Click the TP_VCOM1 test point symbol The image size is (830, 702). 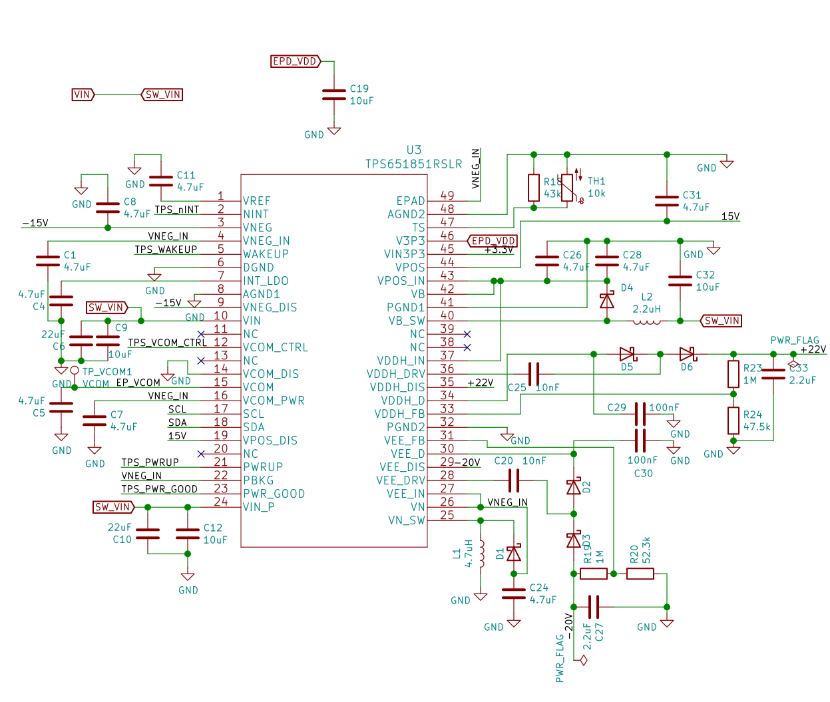coord(75,375)
